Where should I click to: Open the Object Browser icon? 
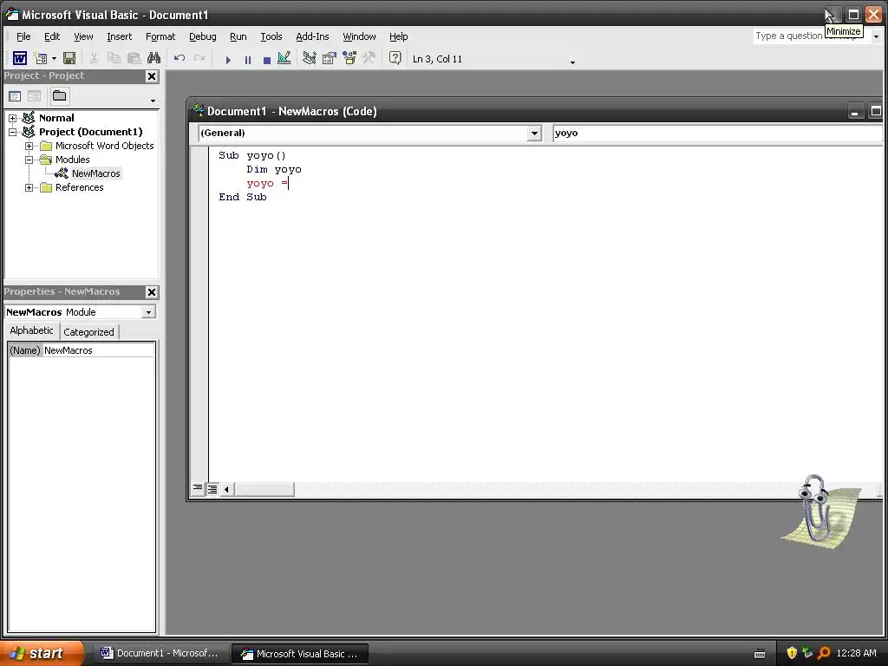click(x=349, y=58)
